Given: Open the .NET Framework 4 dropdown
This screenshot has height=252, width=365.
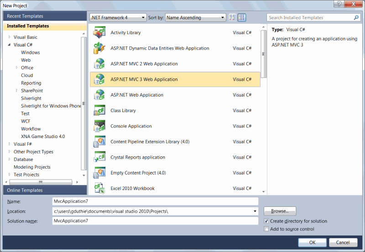Looking at the screenshot, I should [x=118, y=18].
